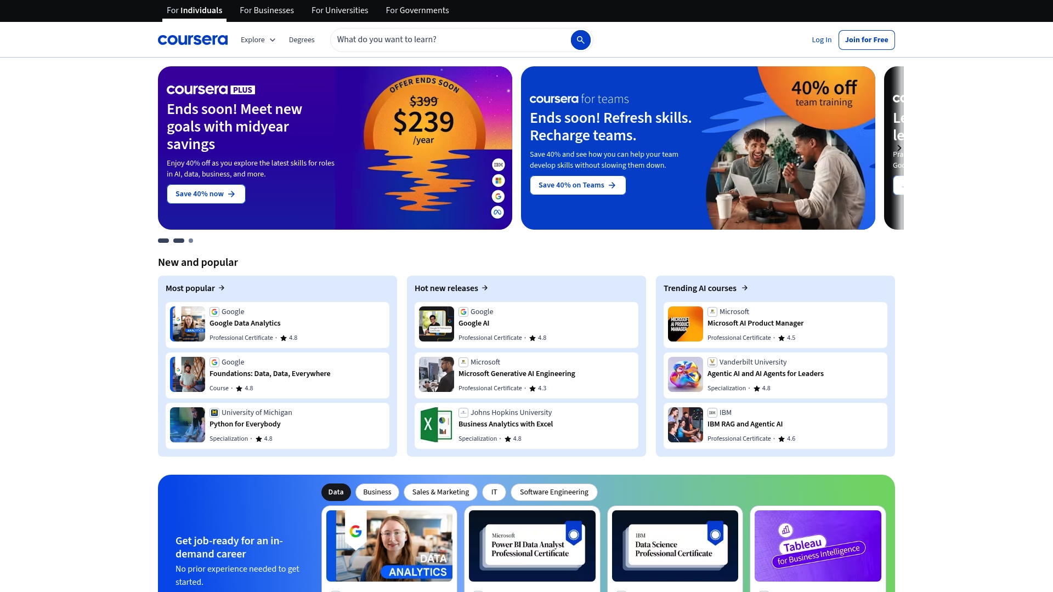Screen dimensions: 1053x592
Task: Click Meta partner icon on Plus banner
Action: point(497,212)
